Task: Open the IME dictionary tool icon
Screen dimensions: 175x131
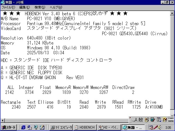Action: coord(153,120)
